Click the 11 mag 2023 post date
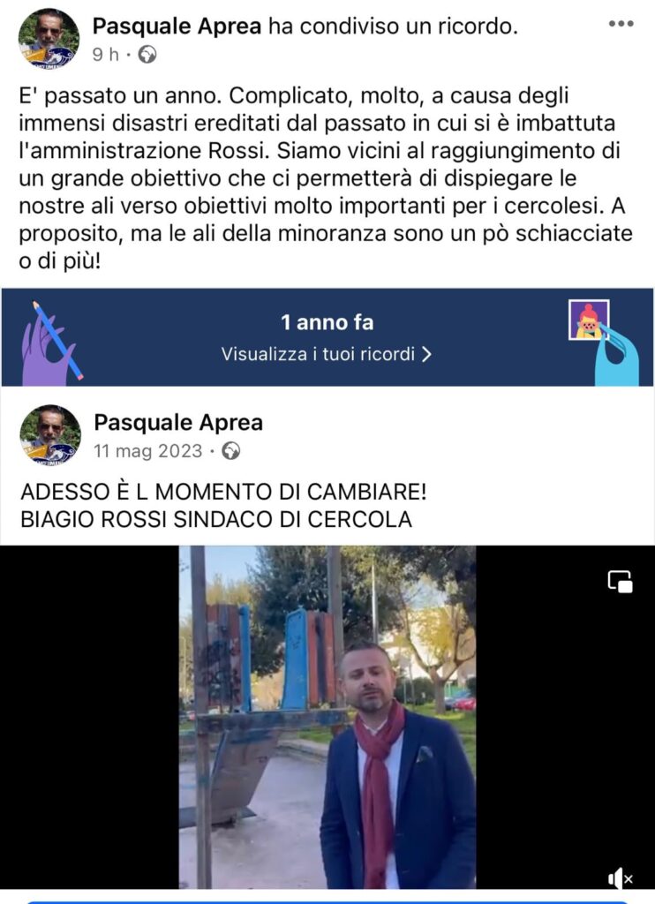Screen dimensions: 655x904 148,451
